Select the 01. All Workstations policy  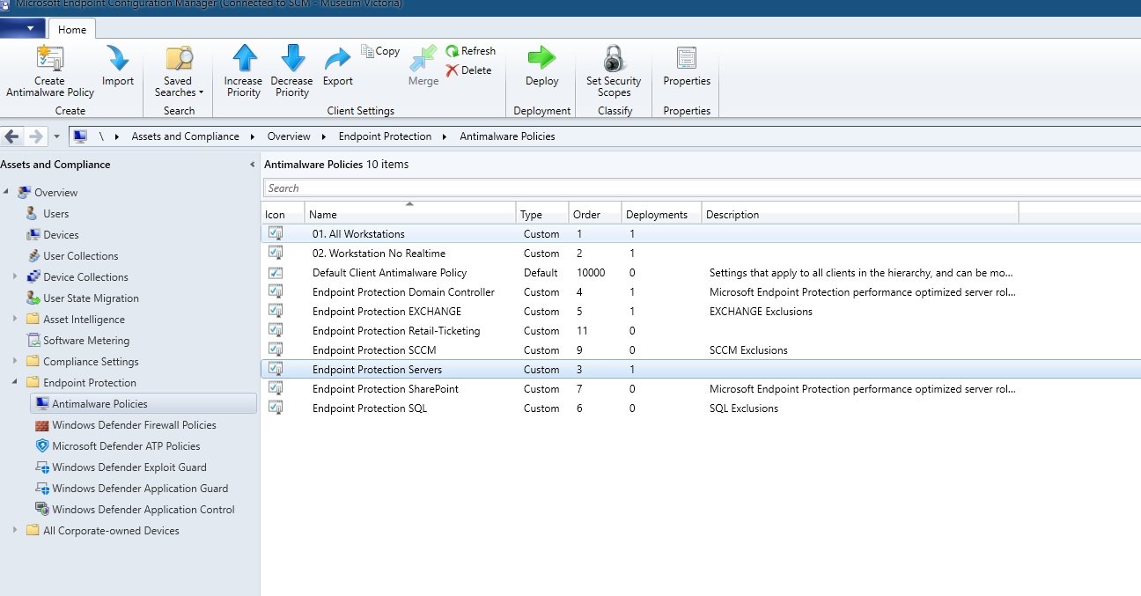701,234
